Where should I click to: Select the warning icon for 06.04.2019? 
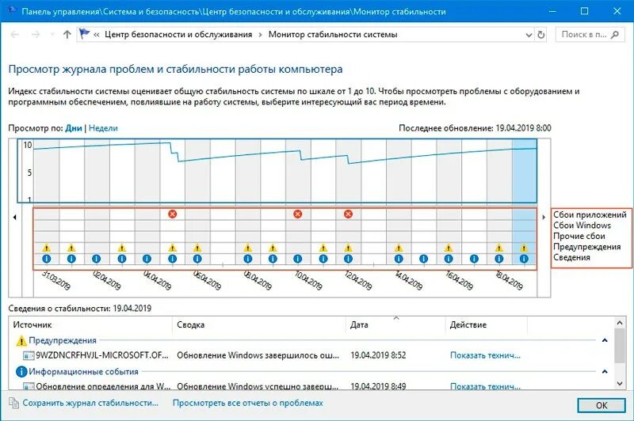tap(197, 248)
